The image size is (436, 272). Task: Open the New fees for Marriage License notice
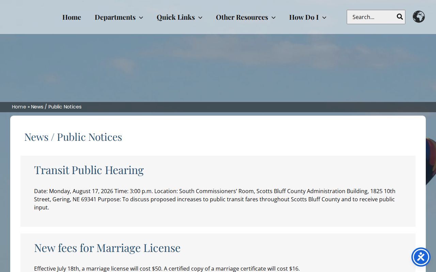click(107, 248)
